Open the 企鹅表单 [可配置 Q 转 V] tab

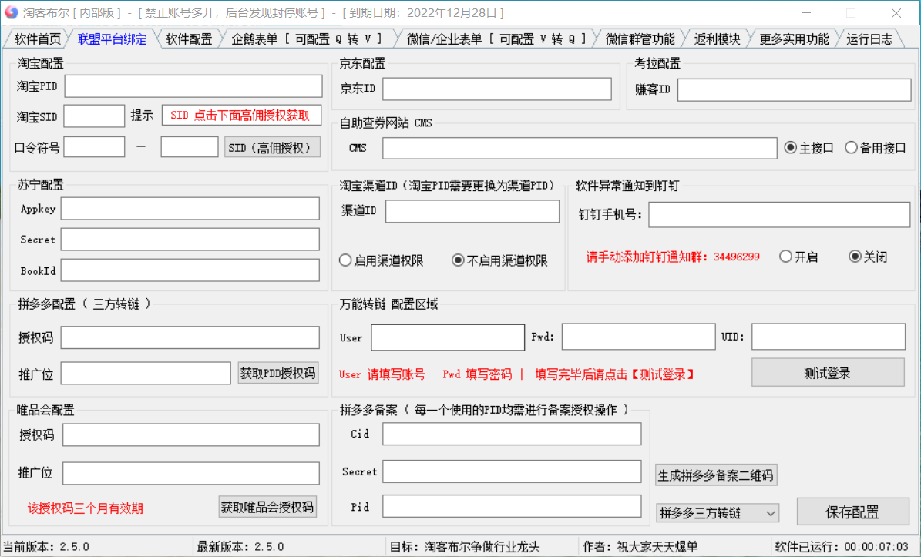click(x=307, y=39)
